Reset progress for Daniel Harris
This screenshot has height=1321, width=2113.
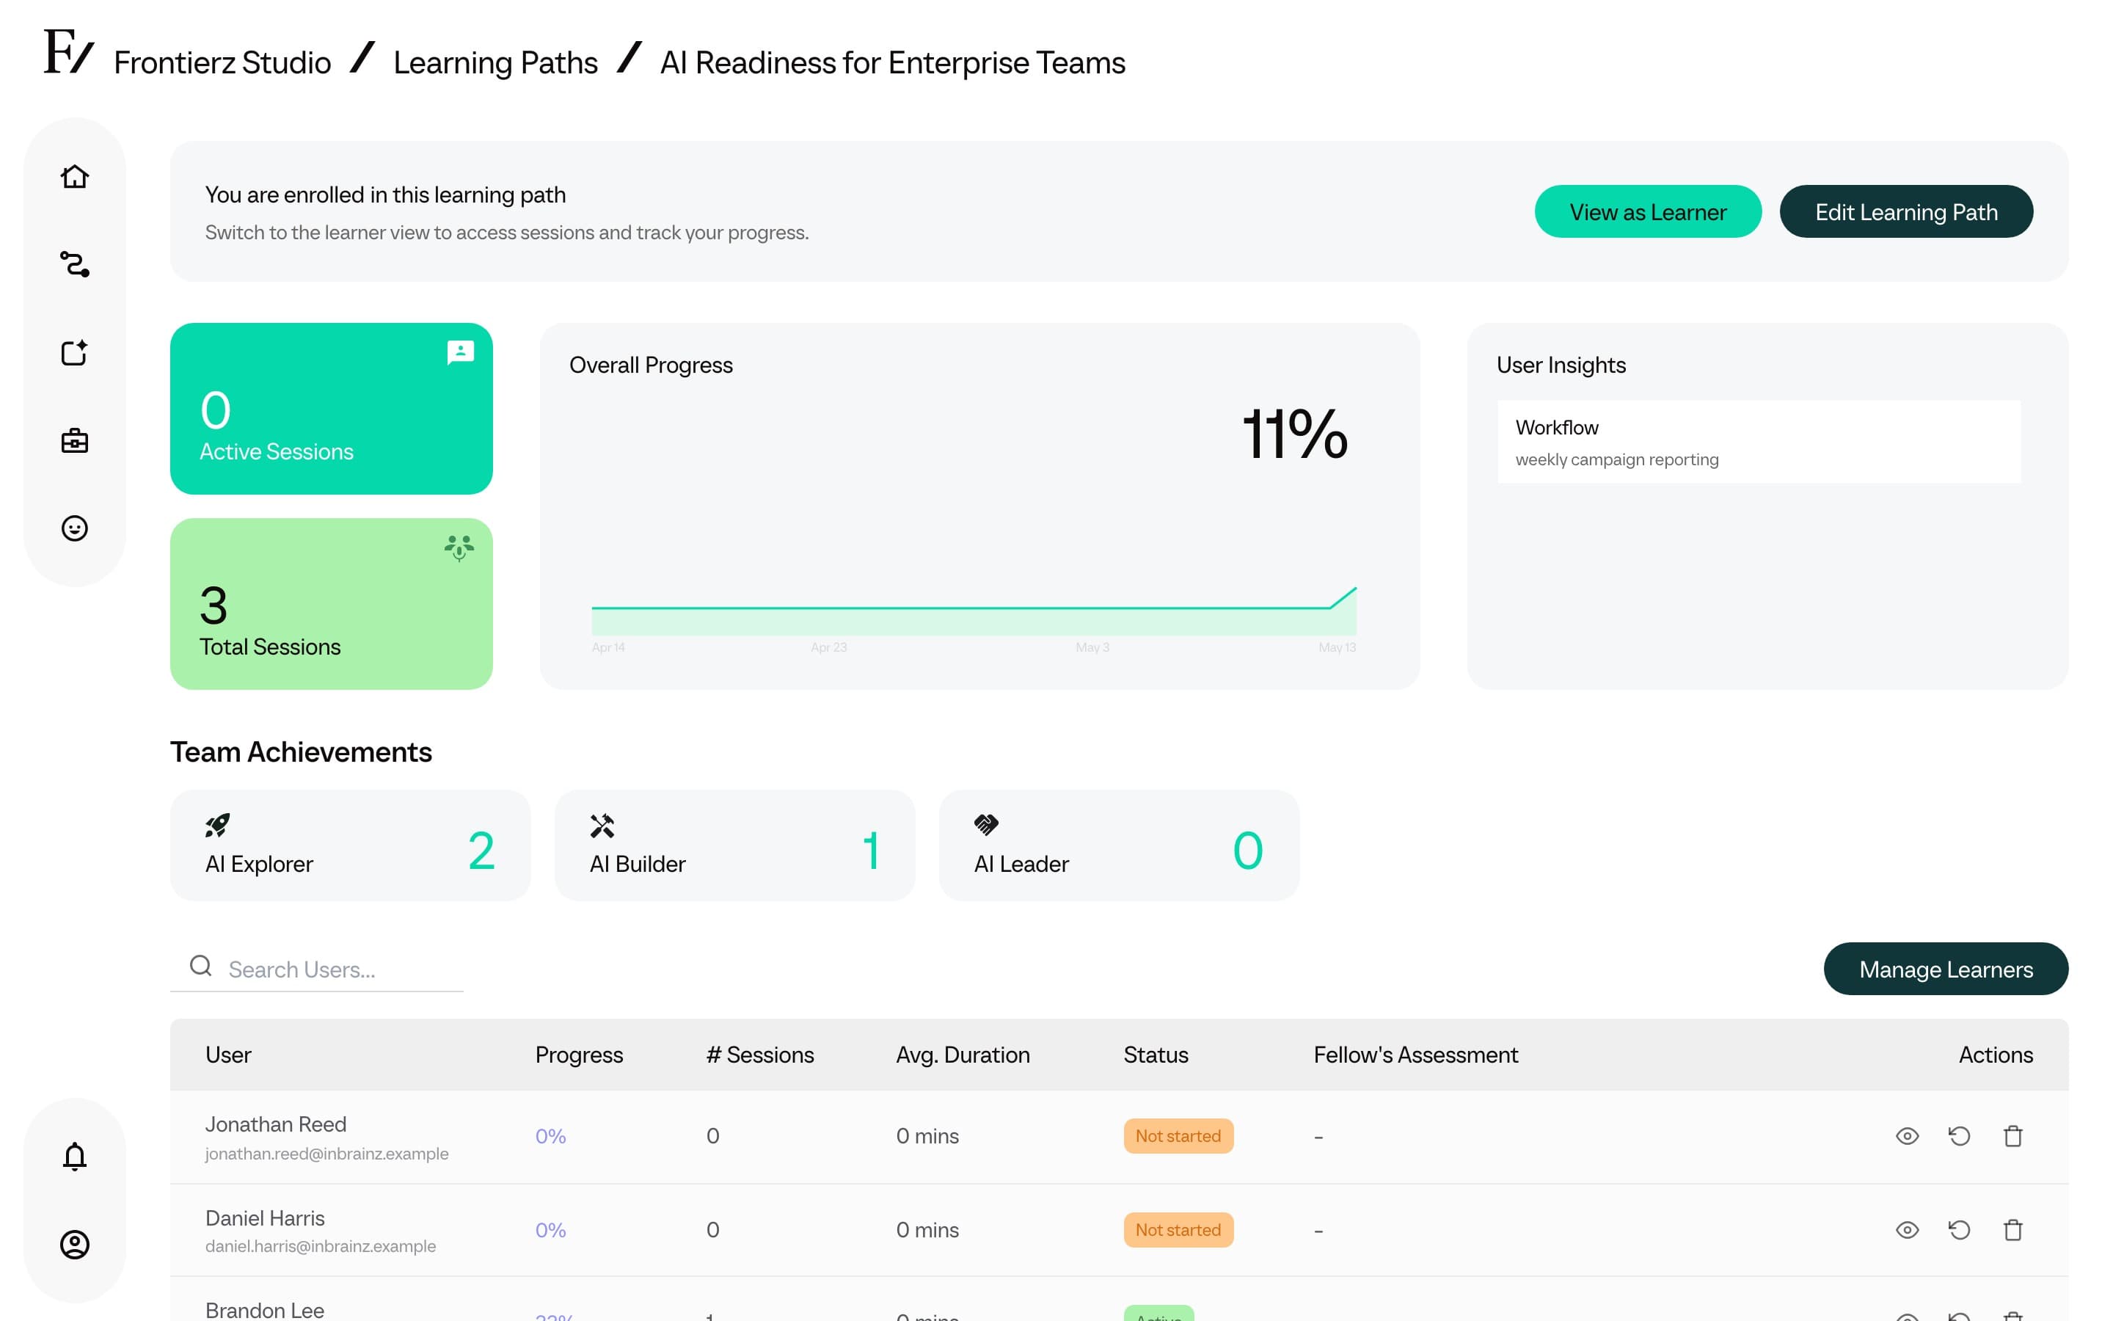pos(1960,1229)
